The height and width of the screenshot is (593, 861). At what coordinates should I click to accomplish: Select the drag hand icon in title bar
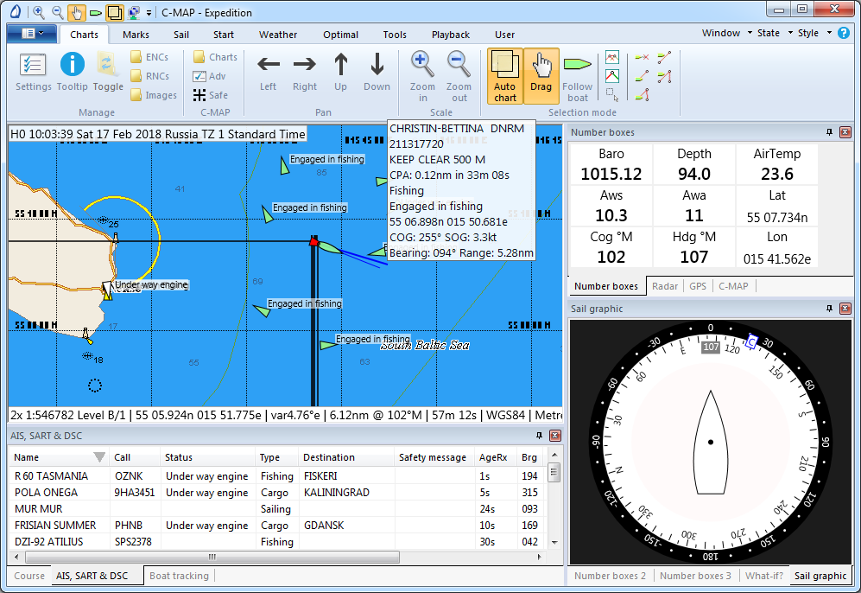point(76,12)
